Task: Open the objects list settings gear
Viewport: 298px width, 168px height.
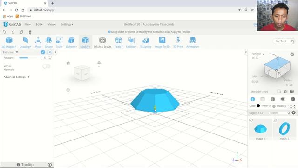Action: click(294, 113)
